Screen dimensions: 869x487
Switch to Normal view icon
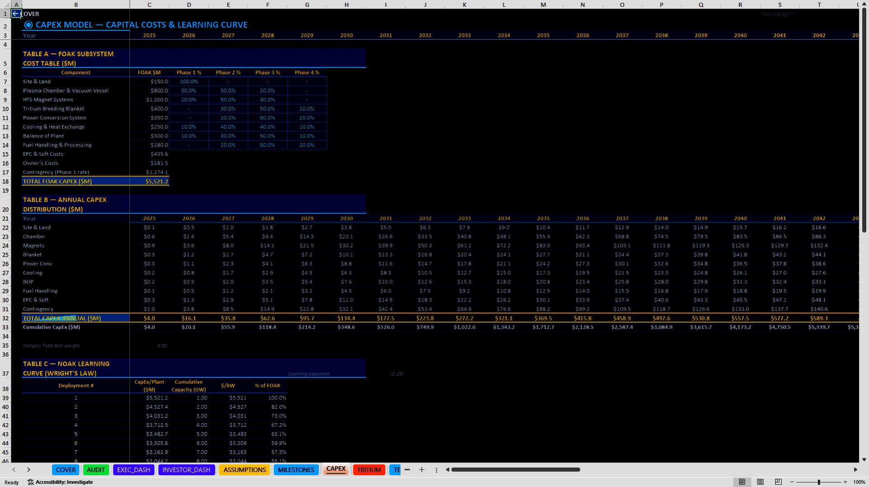click(742, 482)
